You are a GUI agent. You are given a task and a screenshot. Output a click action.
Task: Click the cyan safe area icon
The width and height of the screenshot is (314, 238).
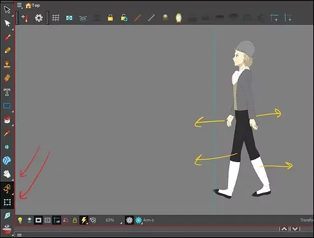pyautogui.click(x=69, y=18)
